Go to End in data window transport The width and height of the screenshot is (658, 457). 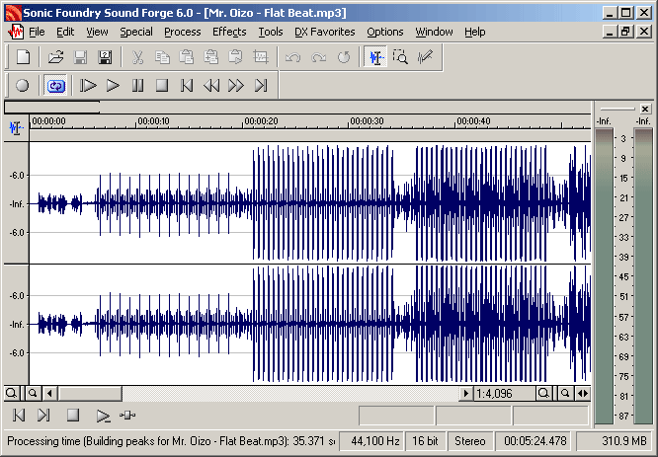coord(43,416)
